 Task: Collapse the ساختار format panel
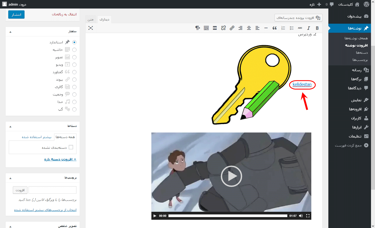pos(10,32)
